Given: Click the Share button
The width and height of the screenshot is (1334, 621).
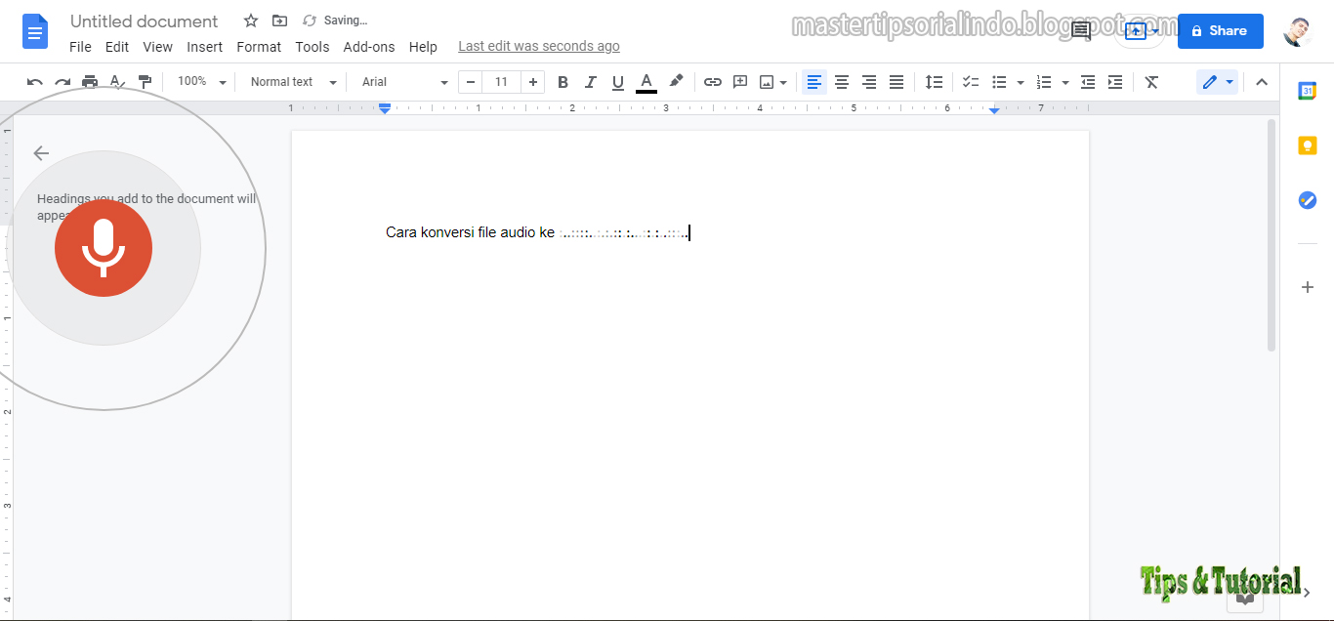Looking at the screenshot, I should [1220, 30].
